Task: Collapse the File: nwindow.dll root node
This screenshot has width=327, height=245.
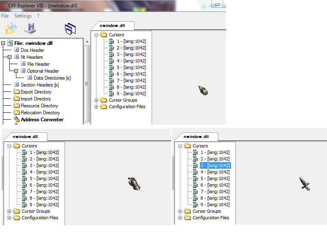Action: 3,43
